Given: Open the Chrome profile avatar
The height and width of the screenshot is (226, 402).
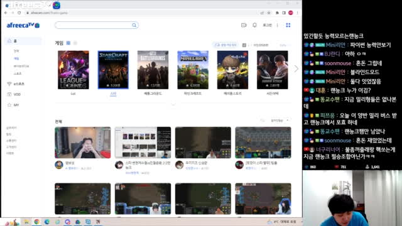Looking at the screenshot, I should pyautogui.click(x=290, y=13).
